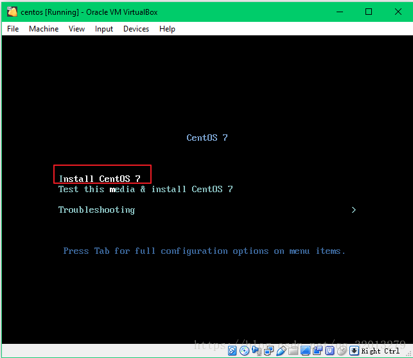Open the Machine menu
The image size is (413, 358).
click(x=44, y=29)
